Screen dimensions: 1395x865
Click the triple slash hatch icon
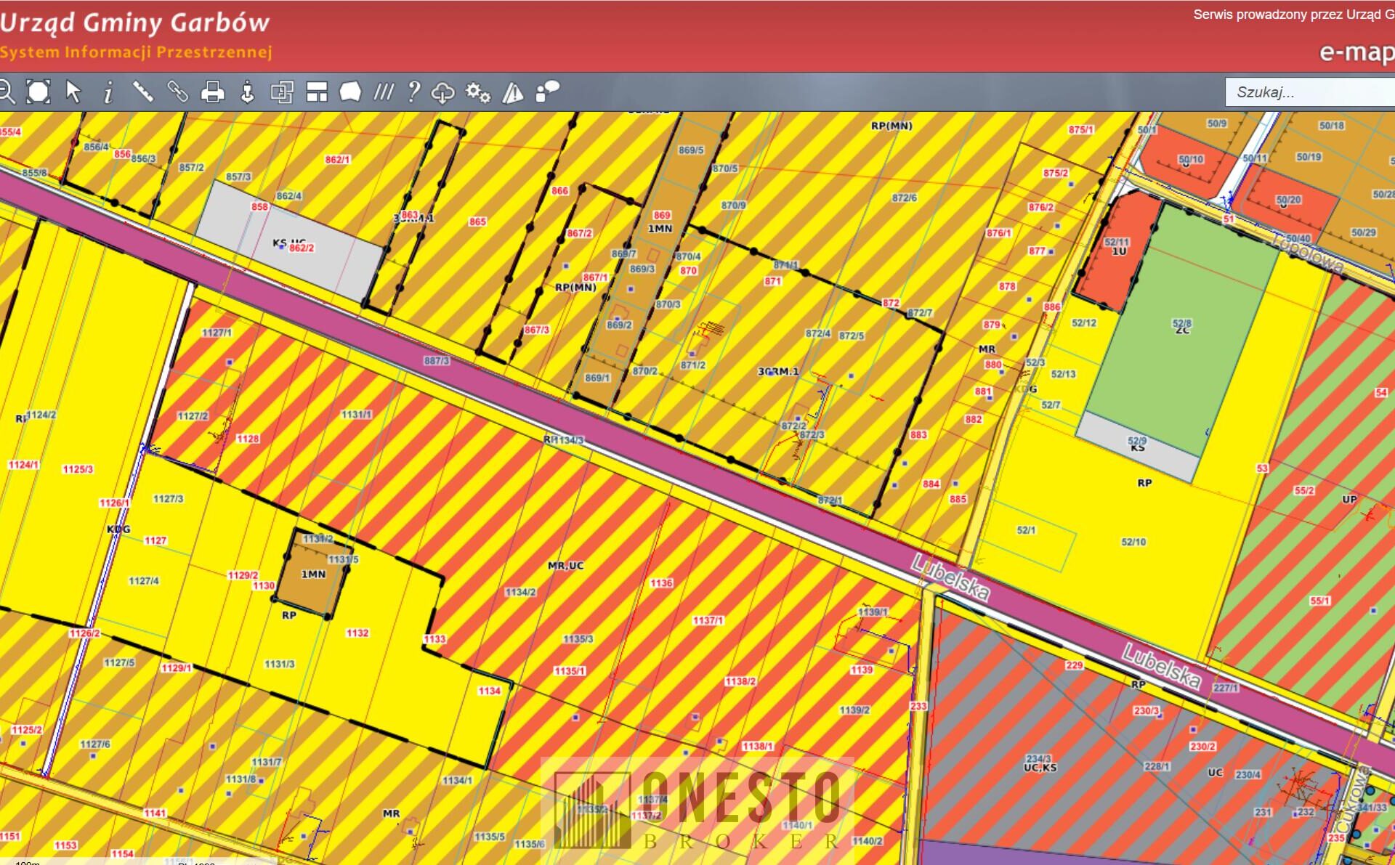[384, 92]
